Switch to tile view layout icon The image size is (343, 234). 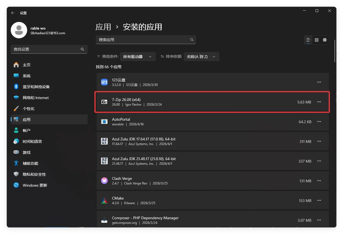(x=325, y=40)
